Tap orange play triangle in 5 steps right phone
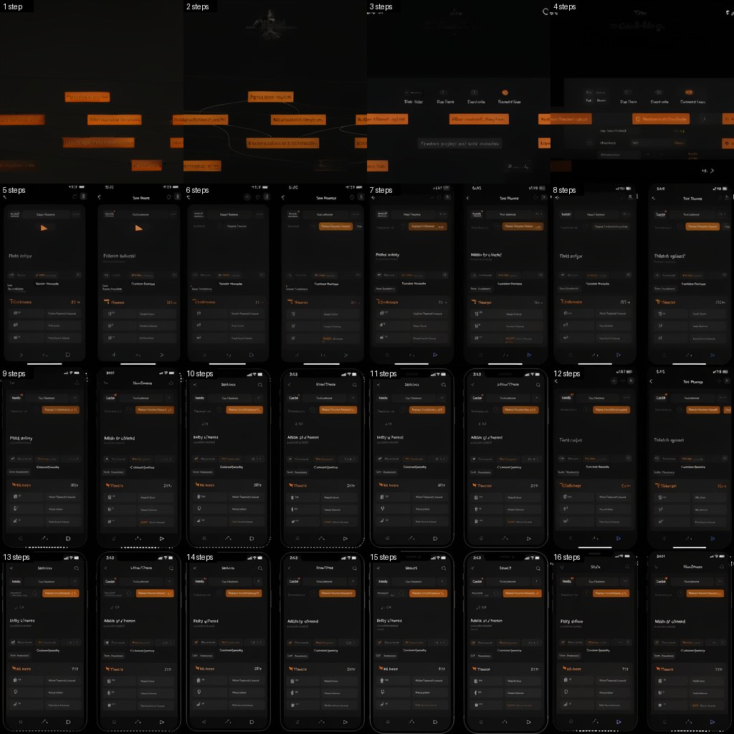 138,228
